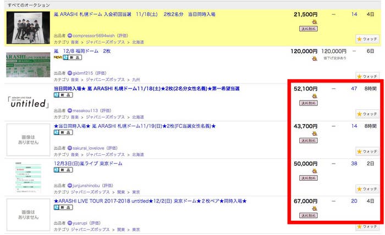Click the 新品 badge on the masakou113 listing
385x235 pixels.
pos(63,95)
